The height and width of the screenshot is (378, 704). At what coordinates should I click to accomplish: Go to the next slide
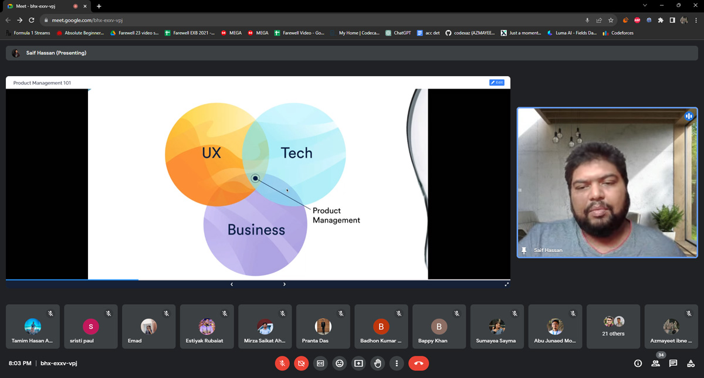(x=285, y=284)
